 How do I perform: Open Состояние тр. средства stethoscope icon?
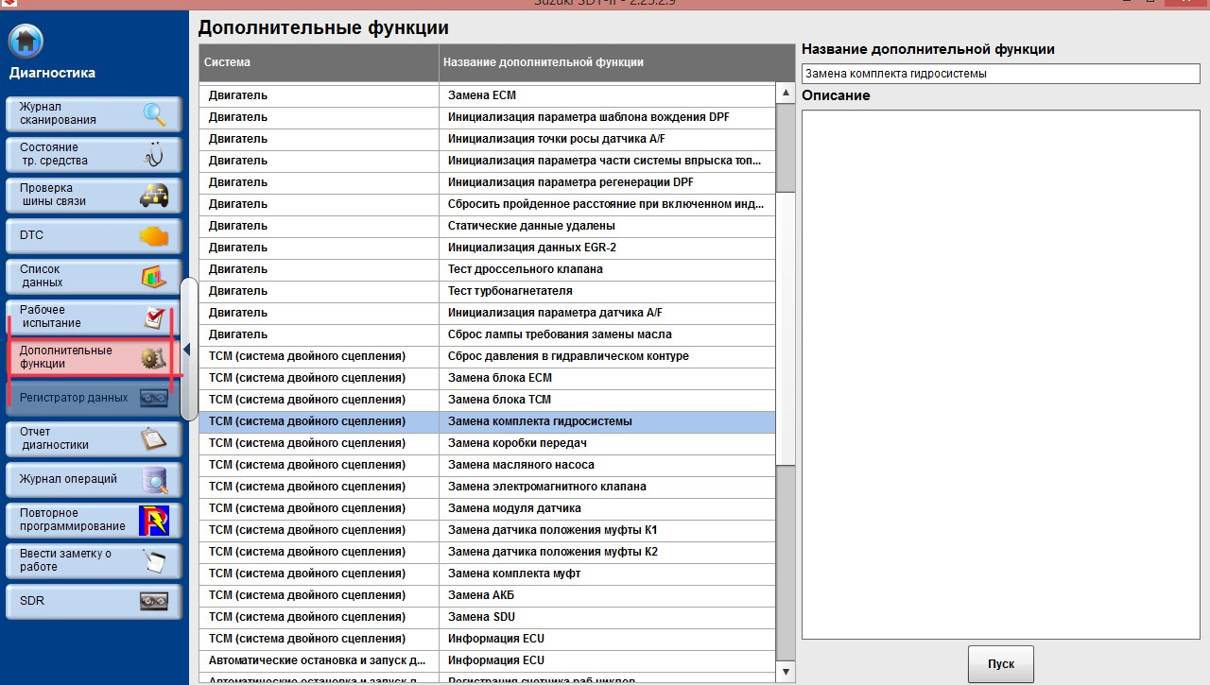pyautogui.click(x=154, y=155)
